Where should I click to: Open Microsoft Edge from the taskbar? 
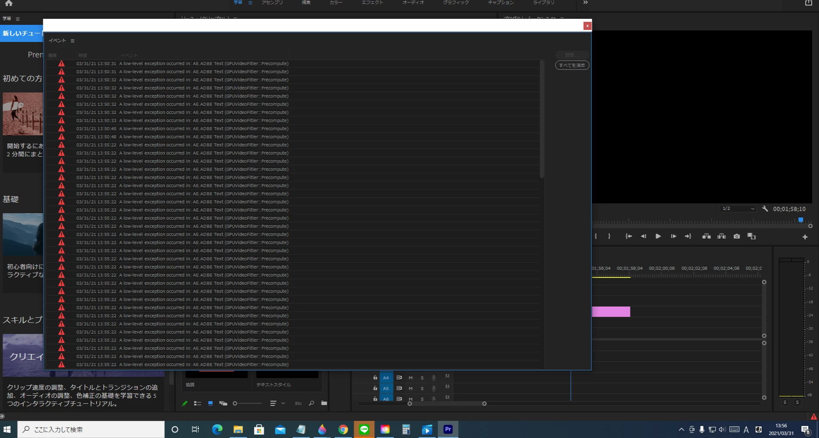click(x=217, y=429)
